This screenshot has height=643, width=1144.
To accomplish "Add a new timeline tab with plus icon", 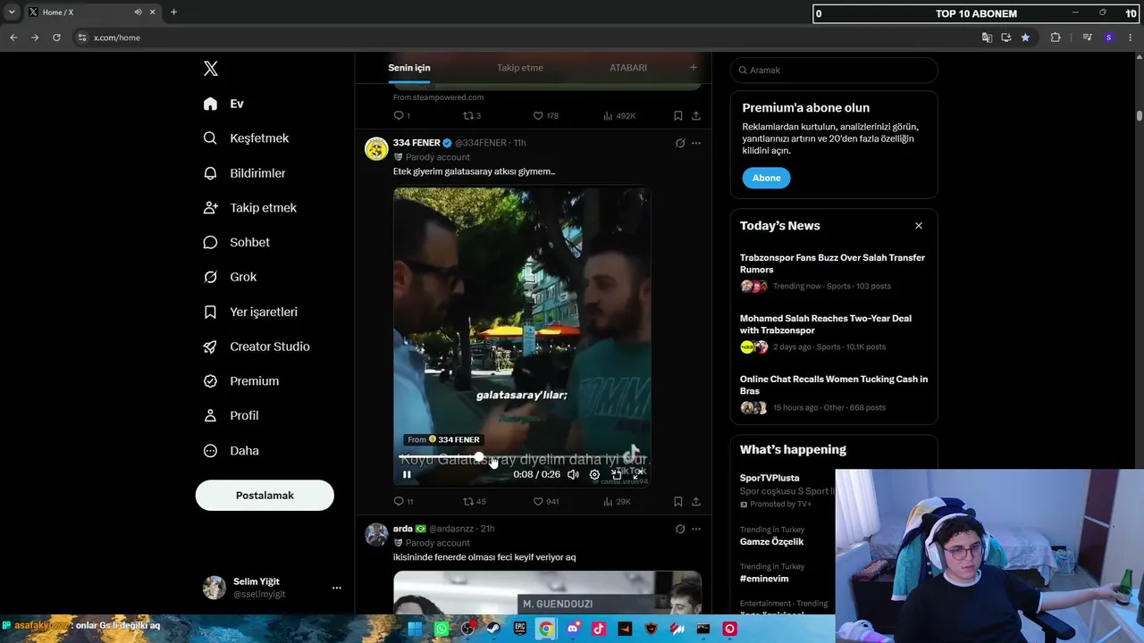I will tap(693, 68).
